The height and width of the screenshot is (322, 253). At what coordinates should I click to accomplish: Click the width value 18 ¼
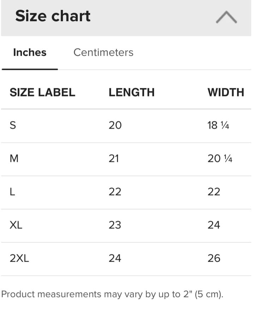[x=218, y=125]
